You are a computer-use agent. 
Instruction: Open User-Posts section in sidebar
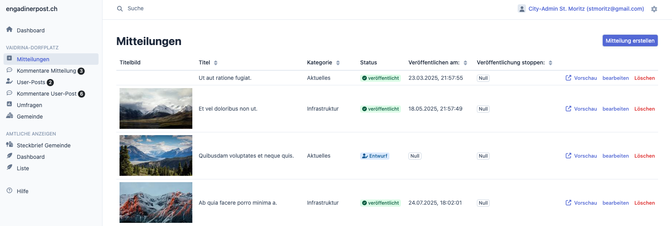point(31,82)
